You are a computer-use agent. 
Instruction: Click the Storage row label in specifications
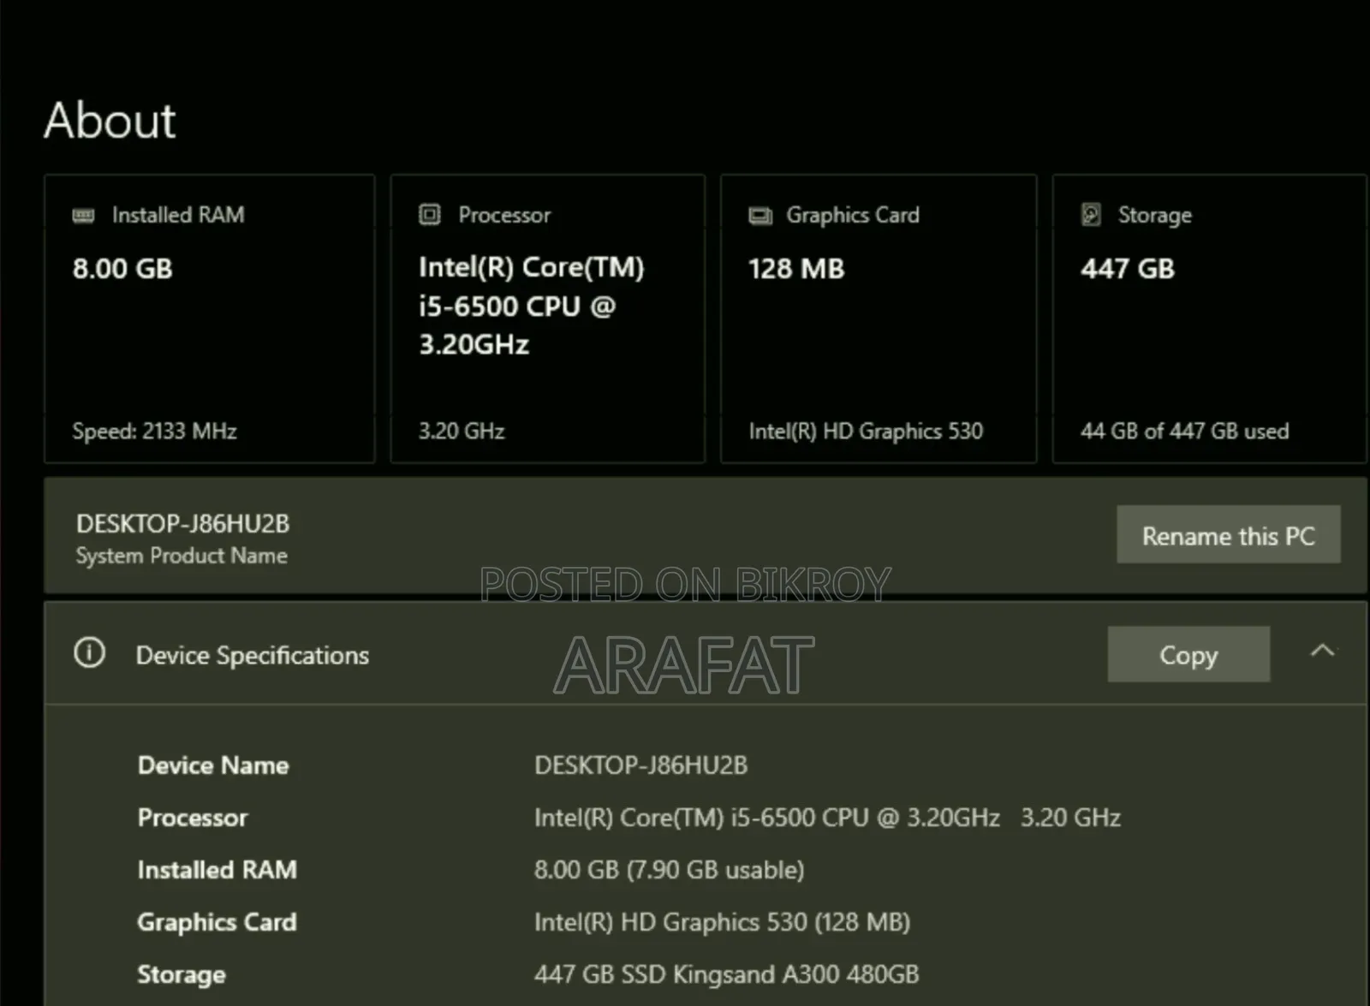(182, 974)
